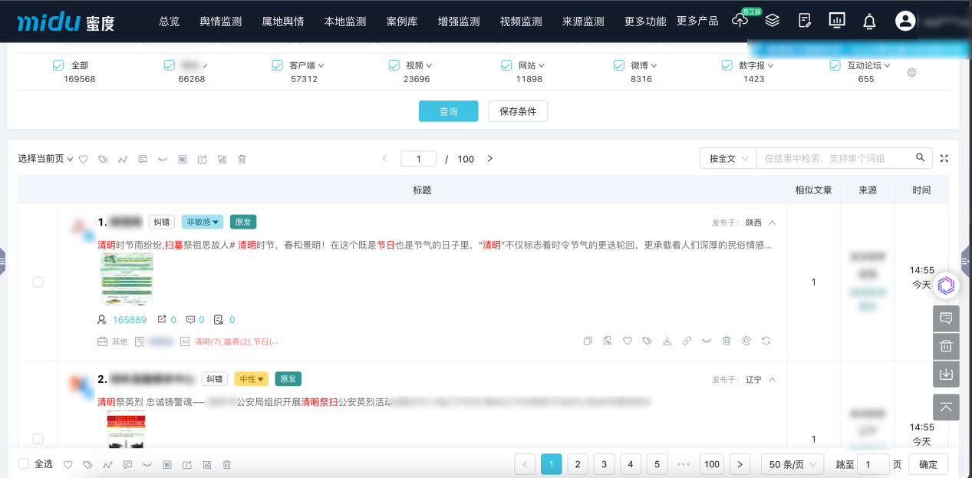Check the checkbox for the first article
The height and width of the screenshot is (478, 972).
(38, 282)
